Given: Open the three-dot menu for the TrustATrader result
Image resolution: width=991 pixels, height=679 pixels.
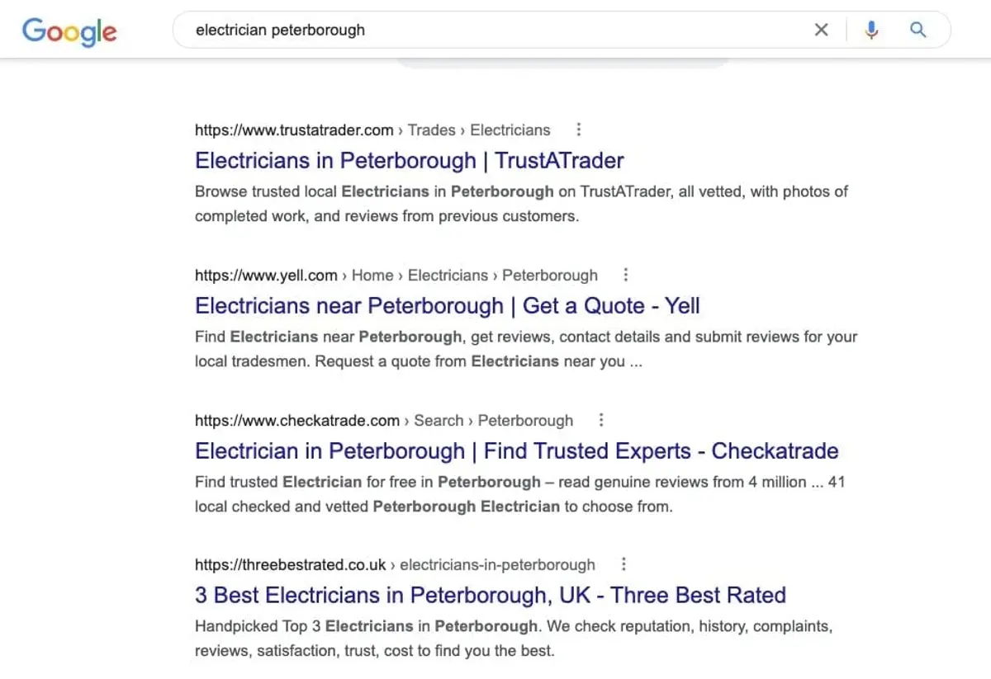Looking at the screenshot, I should [x=578, y=130].
